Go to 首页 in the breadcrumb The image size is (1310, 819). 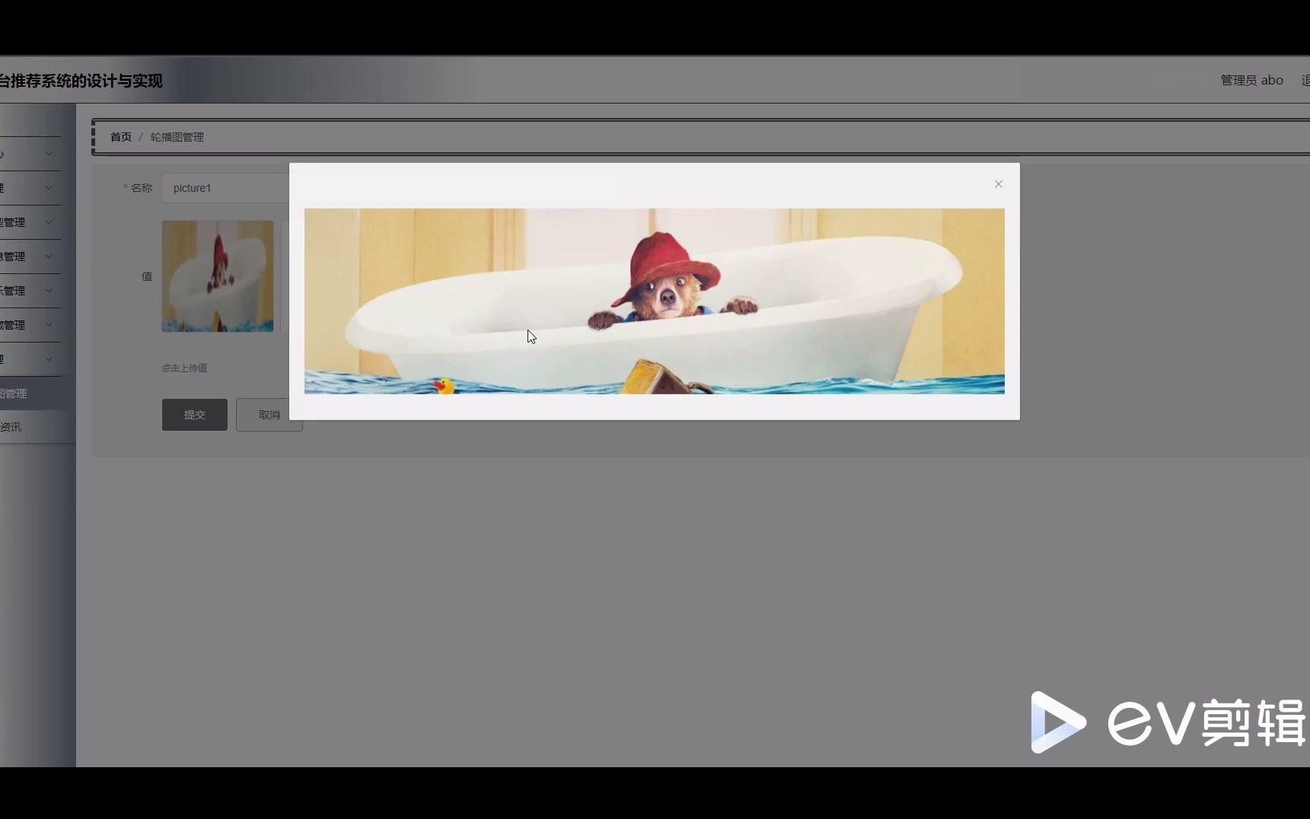point(121,137)
